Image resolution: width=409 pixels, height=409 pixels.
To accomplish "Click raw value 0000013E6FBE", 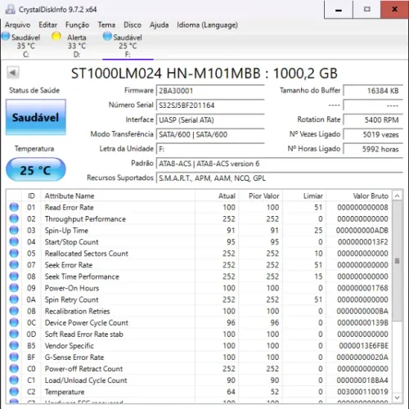I will click(363, 346).
